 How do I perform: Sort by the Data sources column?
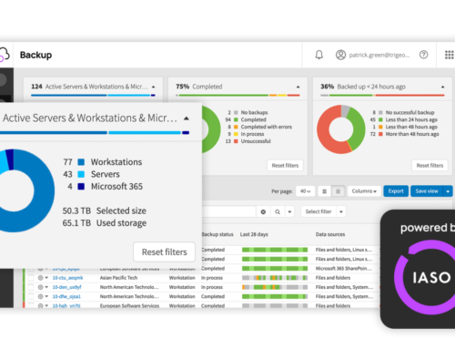[330, 234]
